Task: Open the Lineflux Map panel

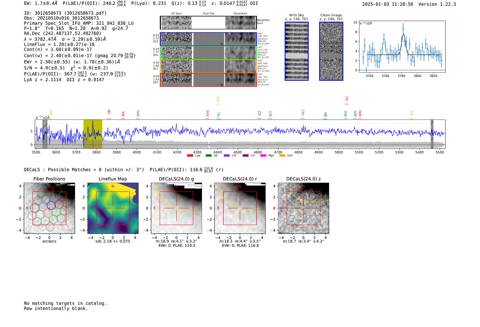Action: point(113,208)
